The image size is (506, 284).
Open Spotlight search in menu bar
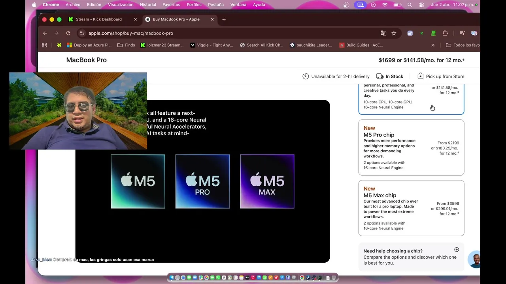[x=410, y=5]
